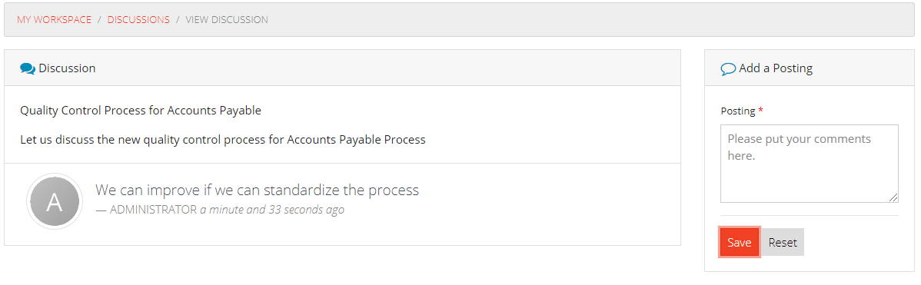Click the slash separator after MY WORKSPACE
The height and width of the screenshot is (285, 921).
(x=99, y=19)
